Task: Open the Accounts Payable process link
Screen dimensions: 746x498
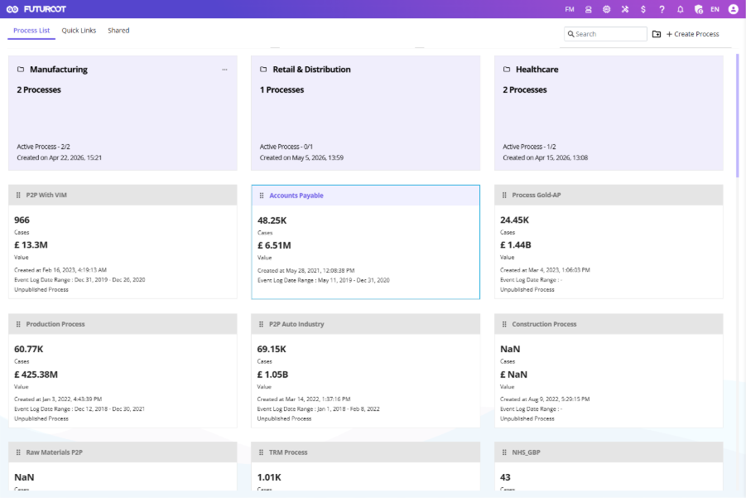Action: pos(296,196)
